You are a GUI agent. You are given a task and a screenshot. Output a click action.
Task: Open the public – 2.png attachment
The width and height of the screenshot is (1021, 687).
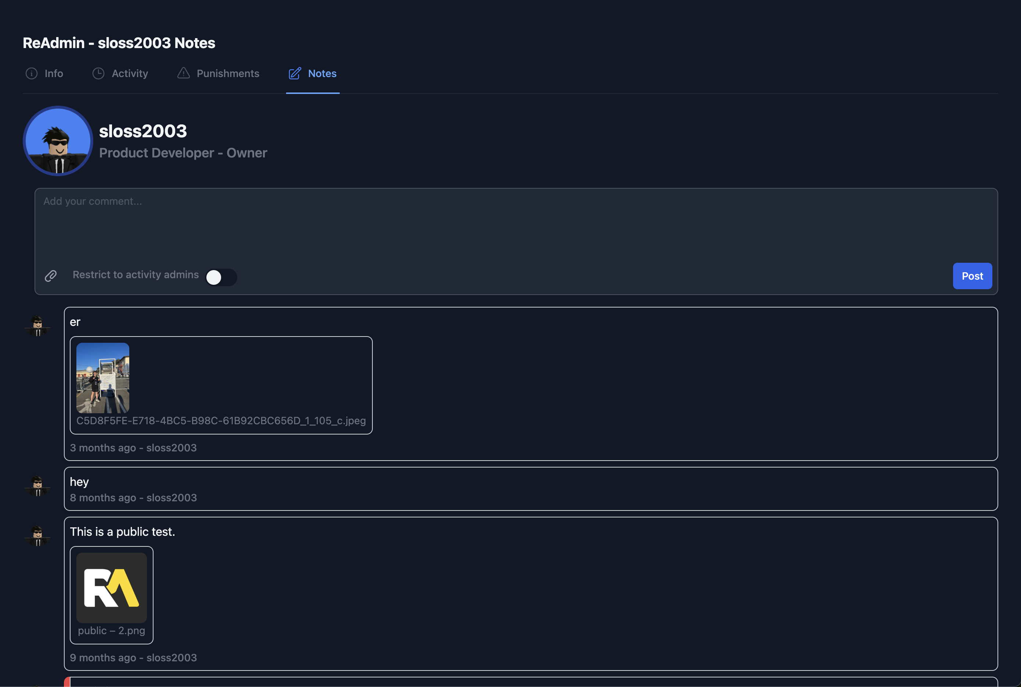click(x=112, y=588)
